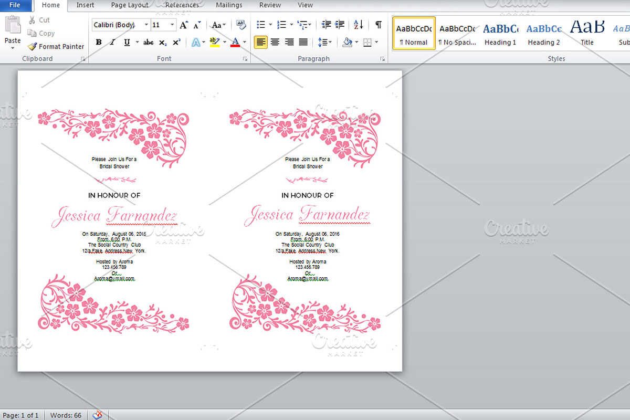This screenshot has height=420, width=630.
Task: Click the left Jessica Farnandez name
Action: (114, 215)
